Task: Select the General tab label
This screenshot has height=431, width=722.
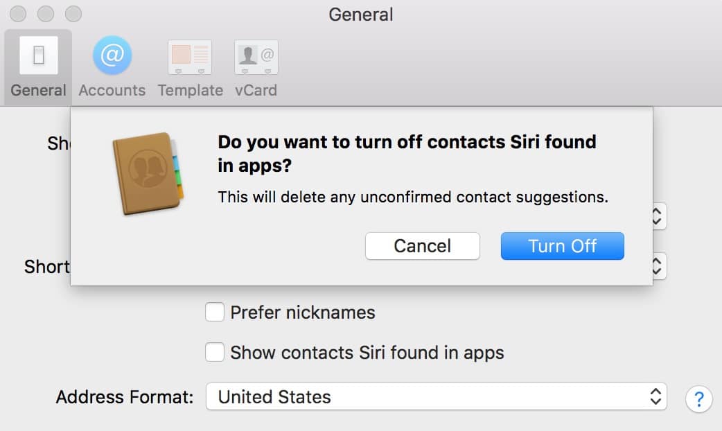Action: click(x=38, y=90)
